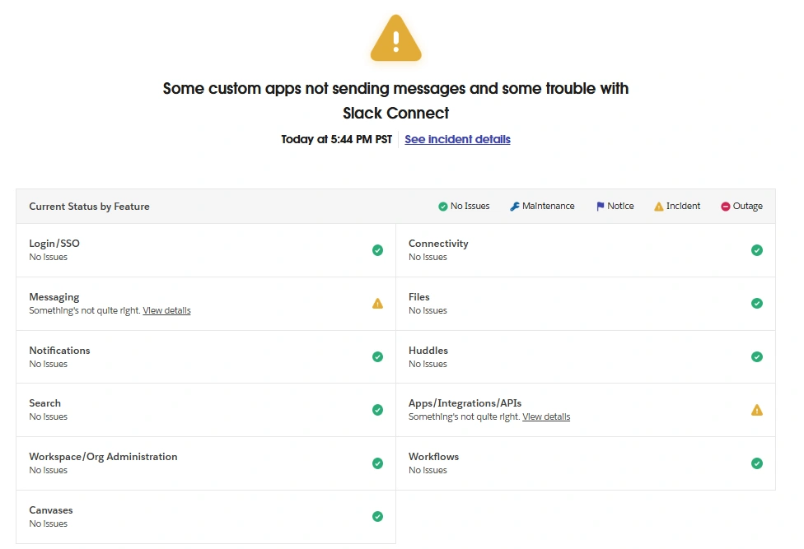The height and width of the screenshot is (549, 804).
Task: Click Something's not quite right under Messaging
Action: pyautogui.click(x=85, y=310)
